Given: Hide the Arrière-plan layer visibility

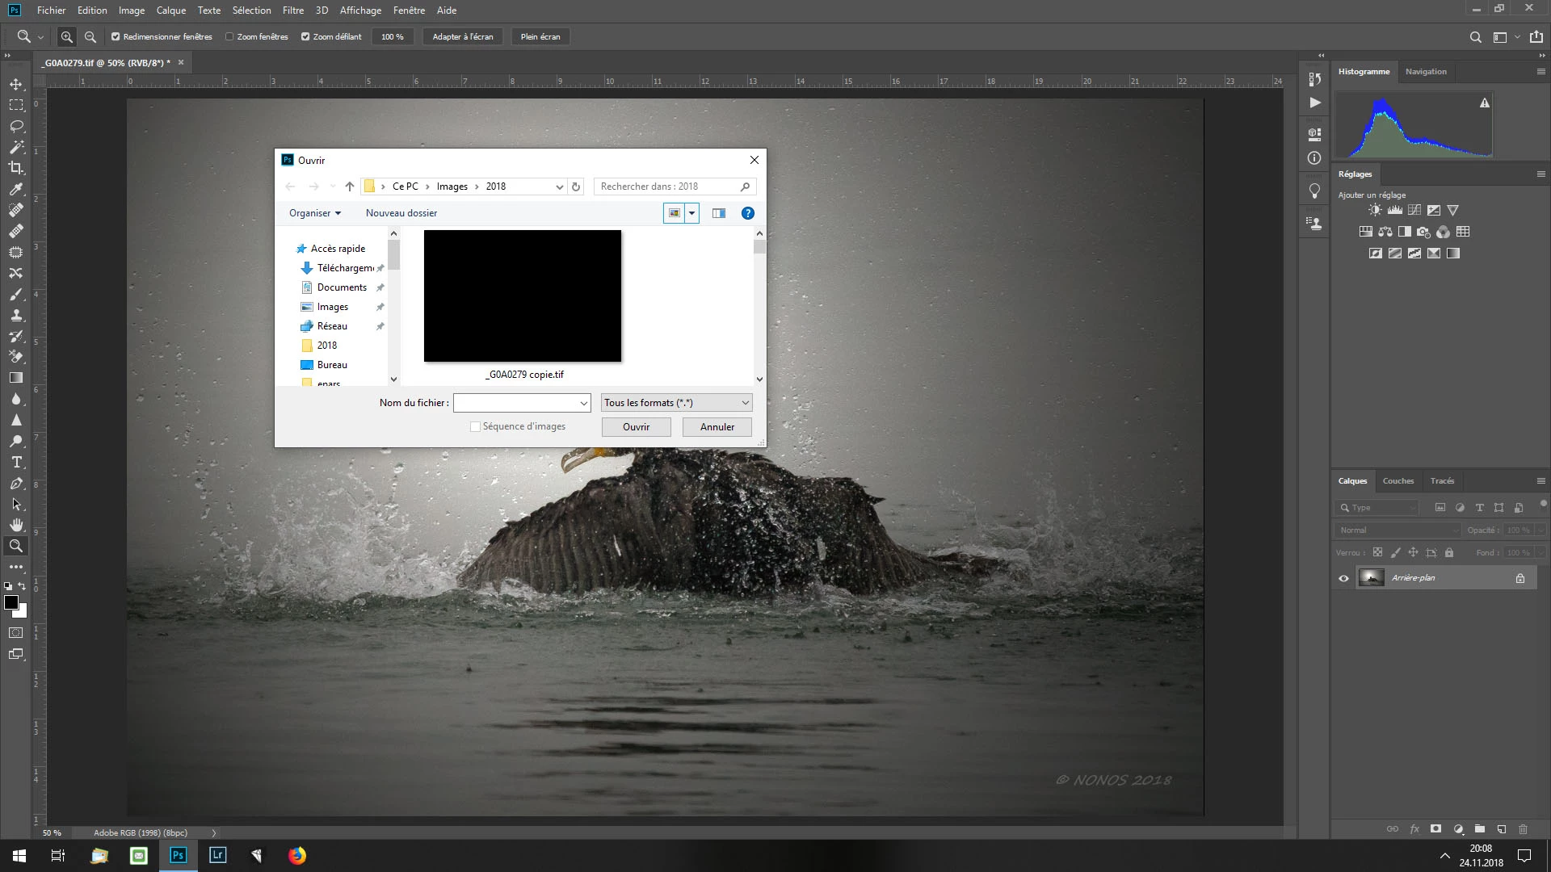Looking at the screenshot, I should [x=1343, y=578].
